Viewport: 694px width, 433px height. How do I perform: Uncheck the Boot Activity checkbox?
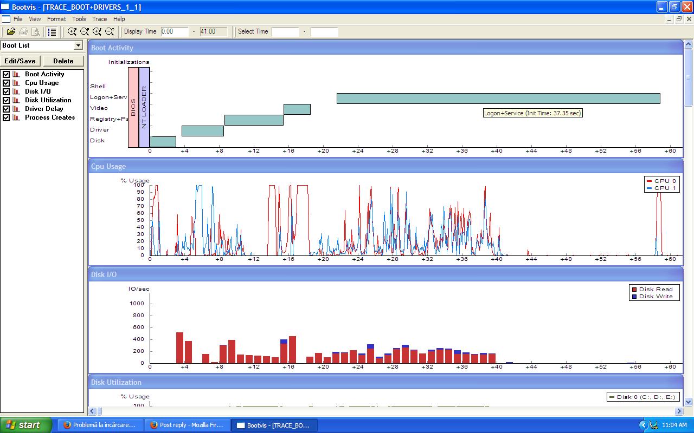tap(7, 74)
